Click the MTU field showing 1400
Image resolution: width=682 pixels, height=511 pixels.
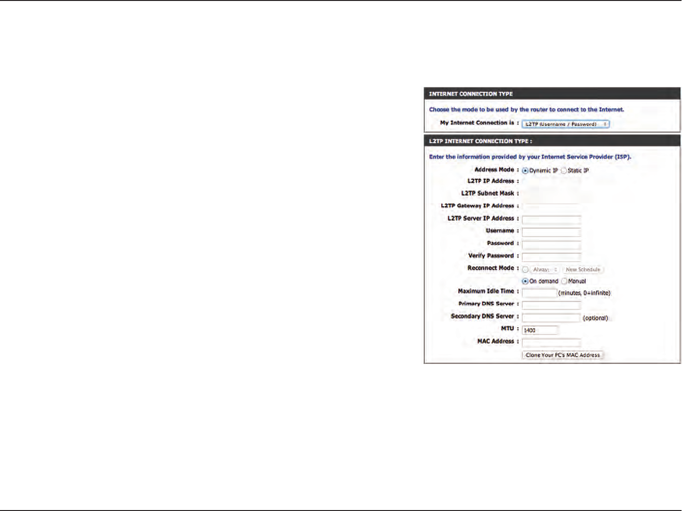pyautogui.click(x=540, y=330)
